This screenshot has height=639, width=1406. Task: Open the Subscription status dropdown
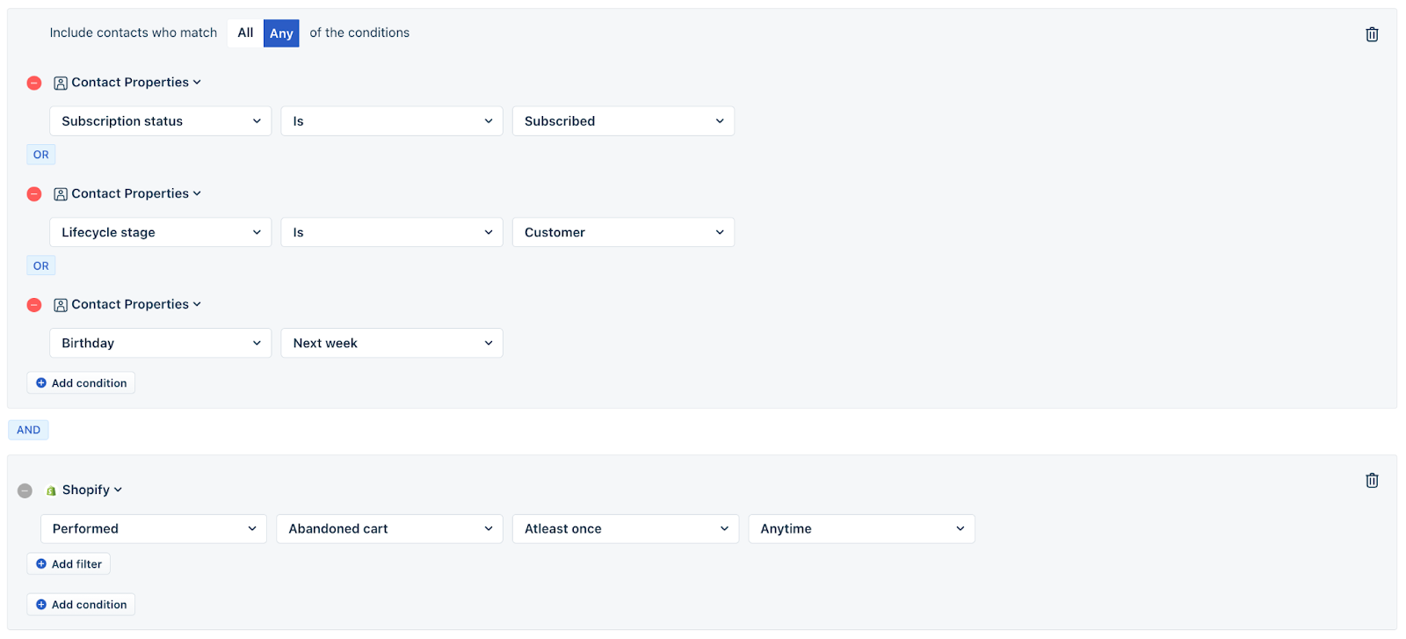pos(159,120)
